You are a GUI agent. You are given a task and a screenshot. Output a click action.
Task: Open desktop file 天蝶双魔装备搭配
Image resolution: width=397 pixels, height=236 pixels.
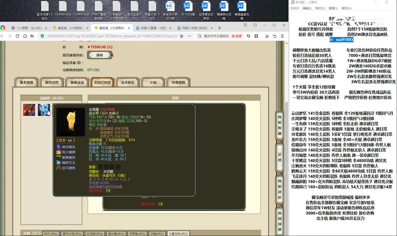tap(99, 10)
